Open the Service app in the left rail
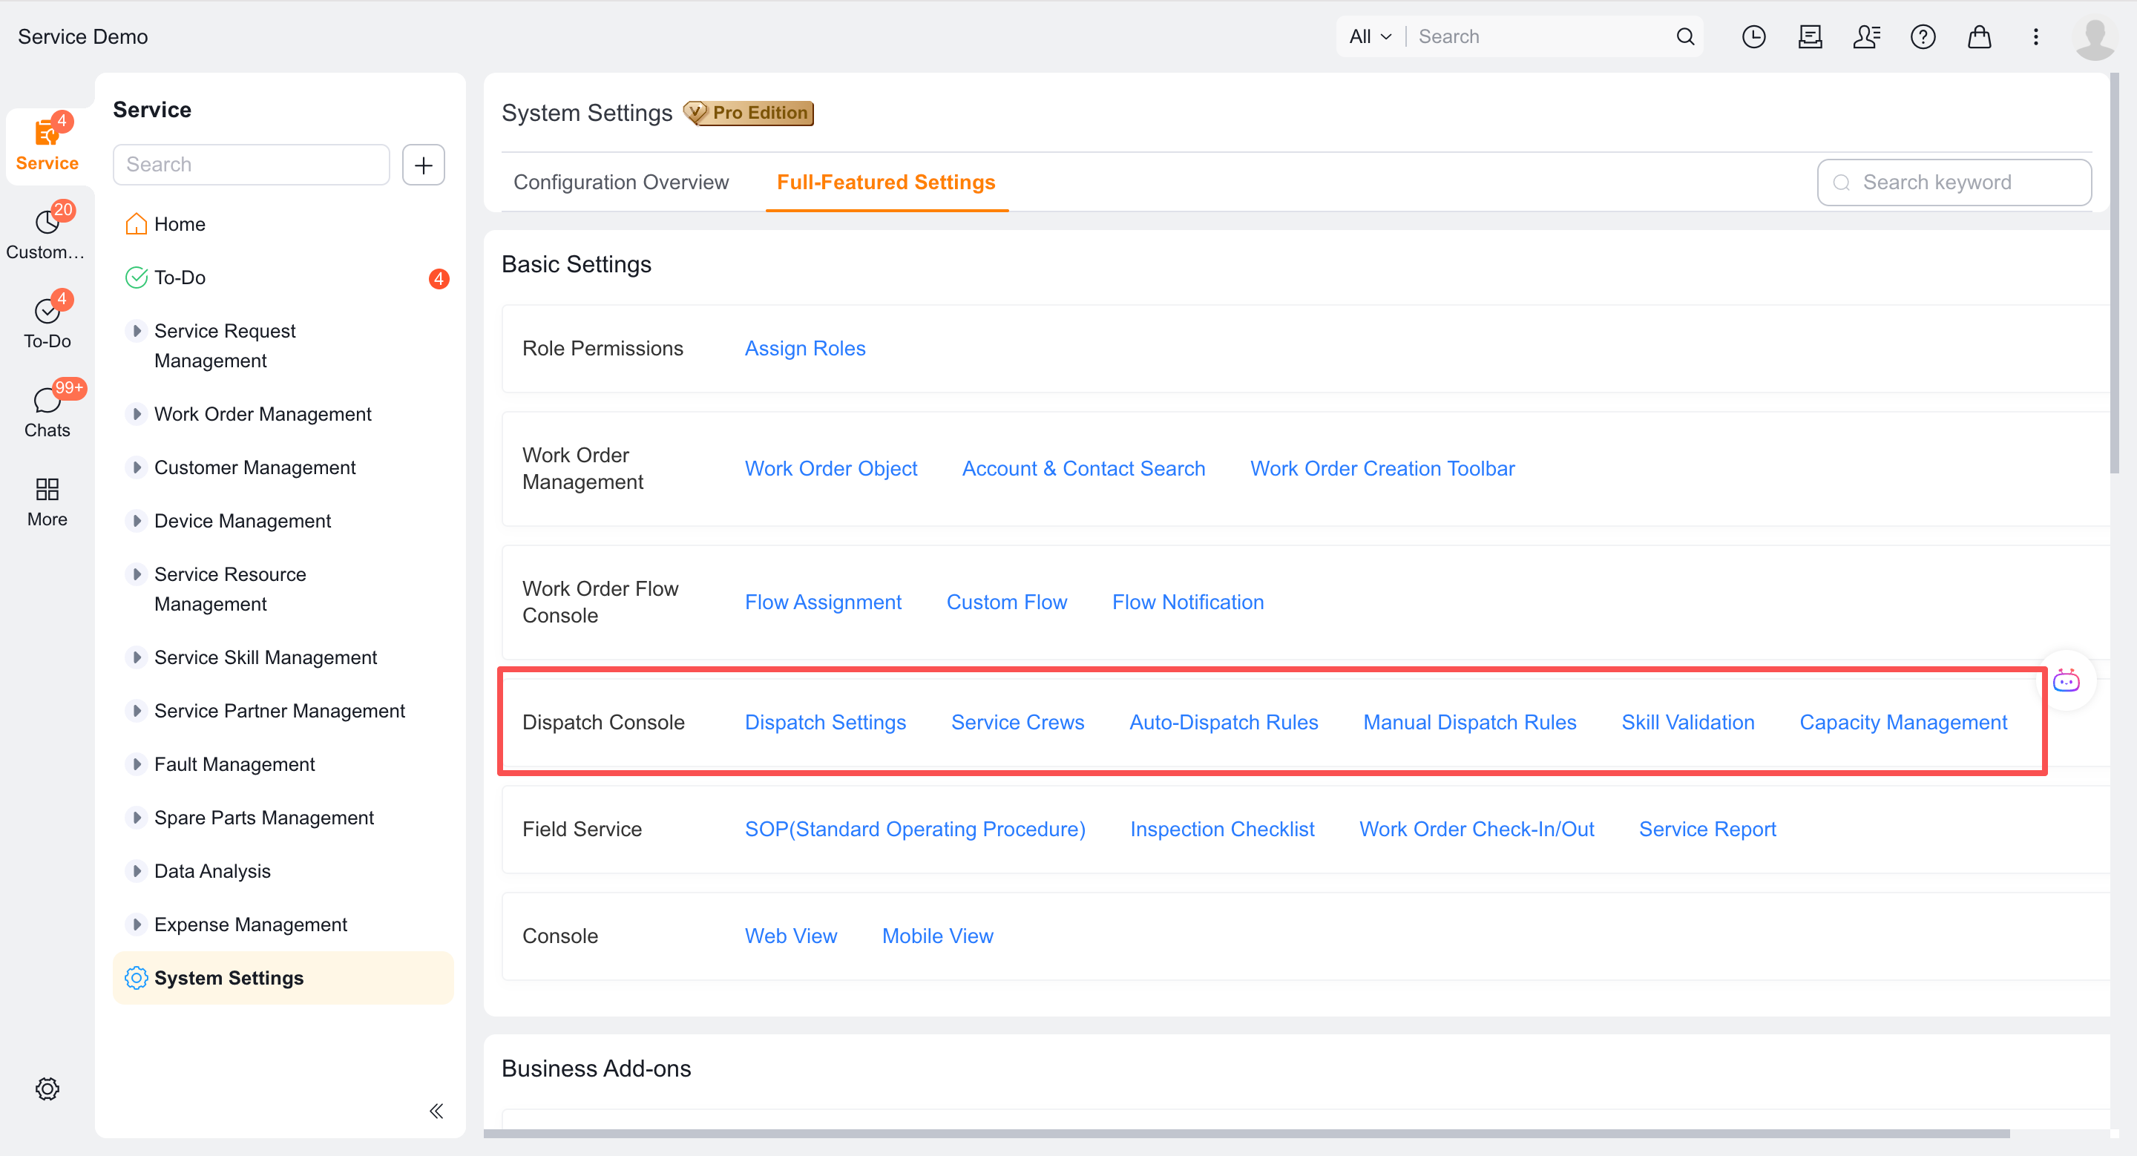 (x=47, y=145)
